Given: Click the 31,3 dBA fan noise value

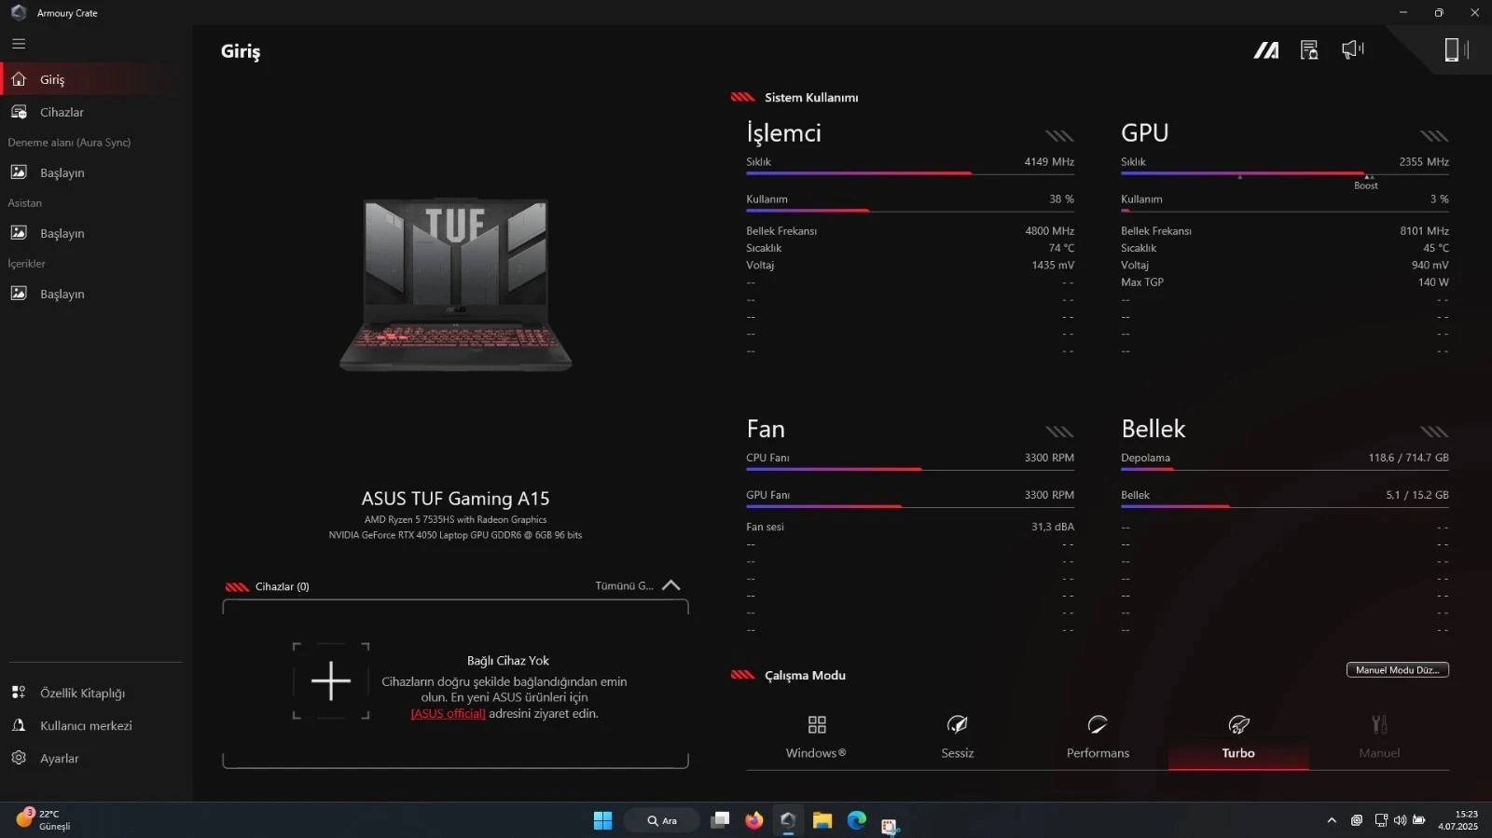Looking at the screenshot, I should [1053, 527].
